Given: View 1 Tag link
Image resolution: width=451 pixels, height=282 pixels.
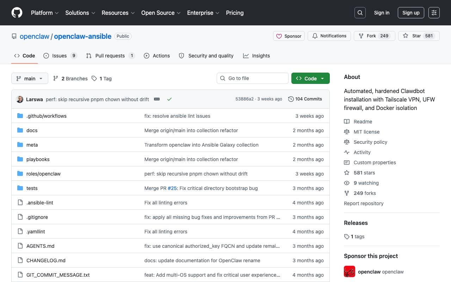Looking at the screenshot, I should [x=101, y=79].
